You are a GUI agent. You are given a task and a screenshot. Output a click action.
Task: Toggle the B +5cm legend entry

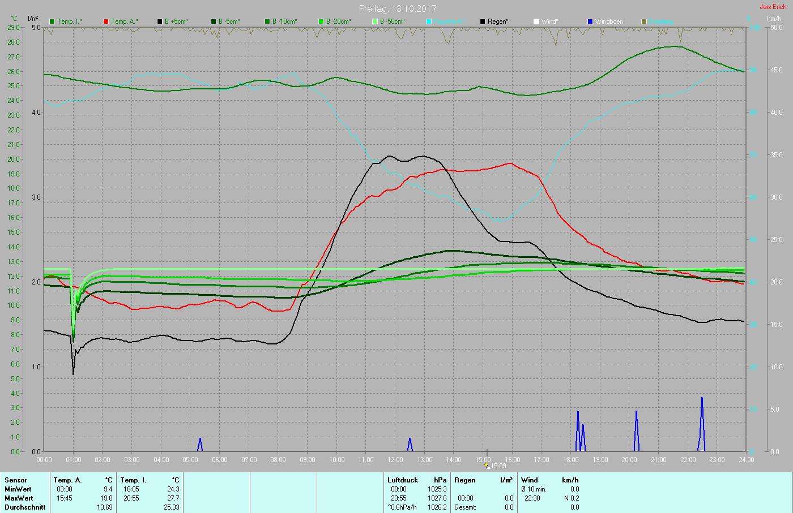[x=160, y=21]
